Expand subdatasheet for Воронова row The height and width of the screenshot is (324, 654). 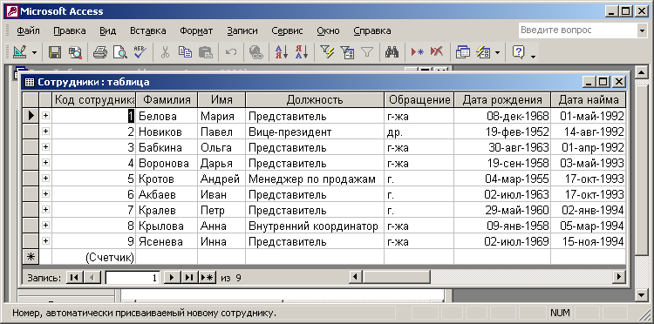pos(45,163)
